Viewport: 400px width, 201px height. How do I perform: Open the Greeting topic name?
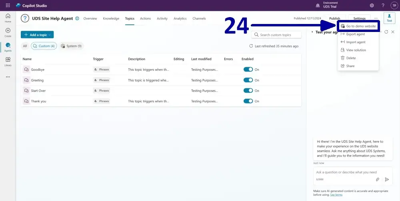coord(37,80)
